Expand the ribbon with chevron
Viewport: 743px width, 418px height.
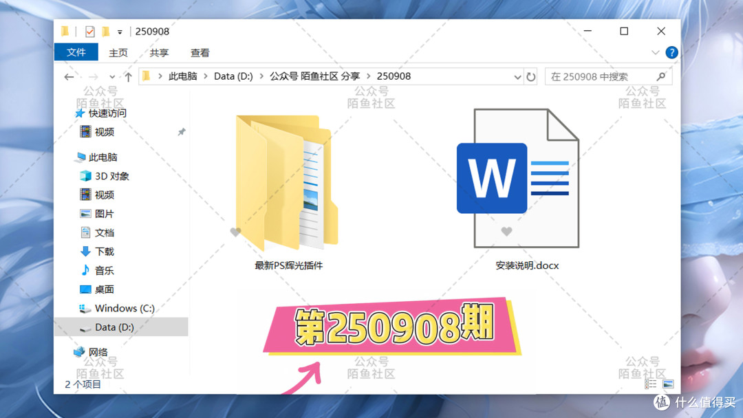656,52
